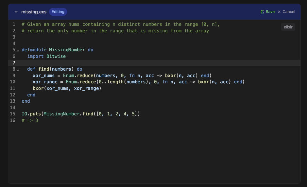
Task: Fold the defmodule block at line 5
Action: [x=18, y=51]
